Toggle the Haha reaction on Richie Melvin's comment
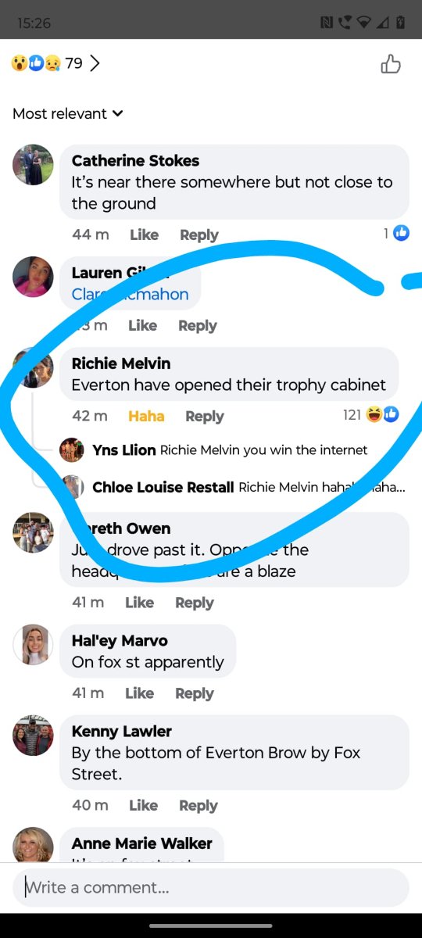Image resolution: width=422 pixels, height=938 pixels. [x=146, y=416]
